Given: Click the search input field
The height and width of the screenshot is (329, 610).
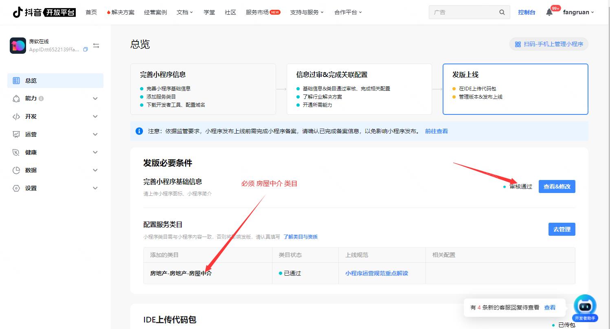Looking at the screenshot, I should pos(465,12).
